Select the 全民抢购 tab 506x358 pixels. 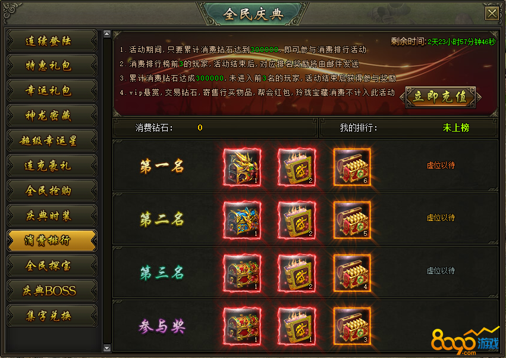52,191
